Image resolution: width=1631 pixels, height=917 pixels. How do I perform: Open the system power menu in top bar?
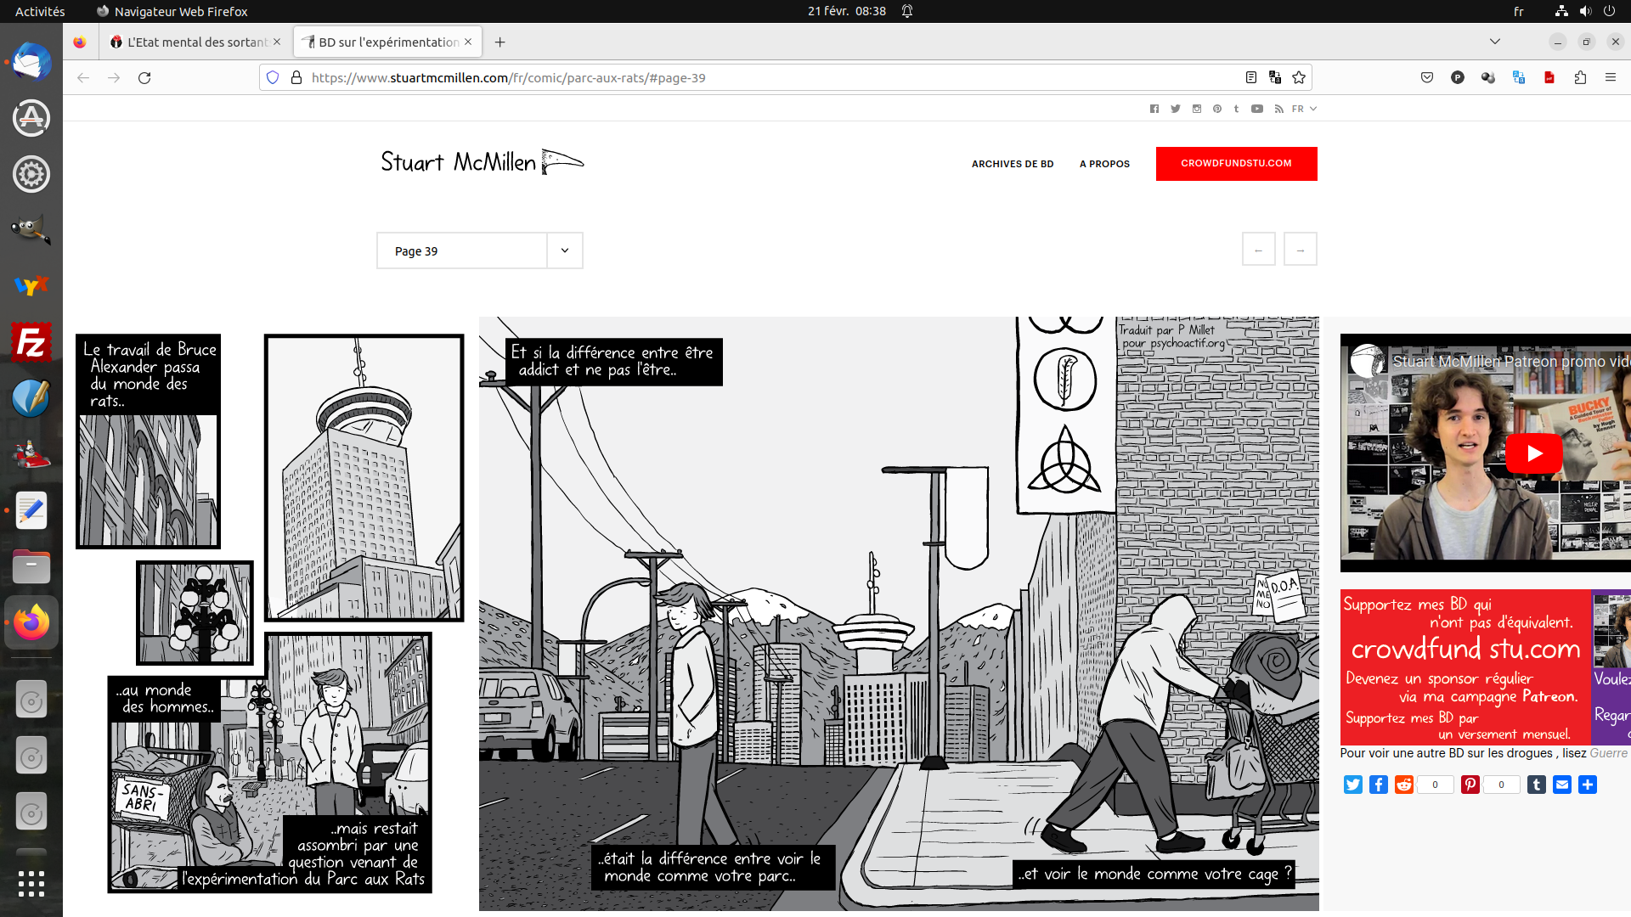[1609, 11]
